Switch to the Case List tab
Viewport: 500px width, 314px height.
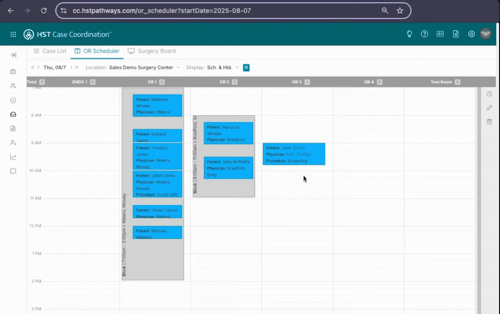pyautogui.click(x=50, y=51)
